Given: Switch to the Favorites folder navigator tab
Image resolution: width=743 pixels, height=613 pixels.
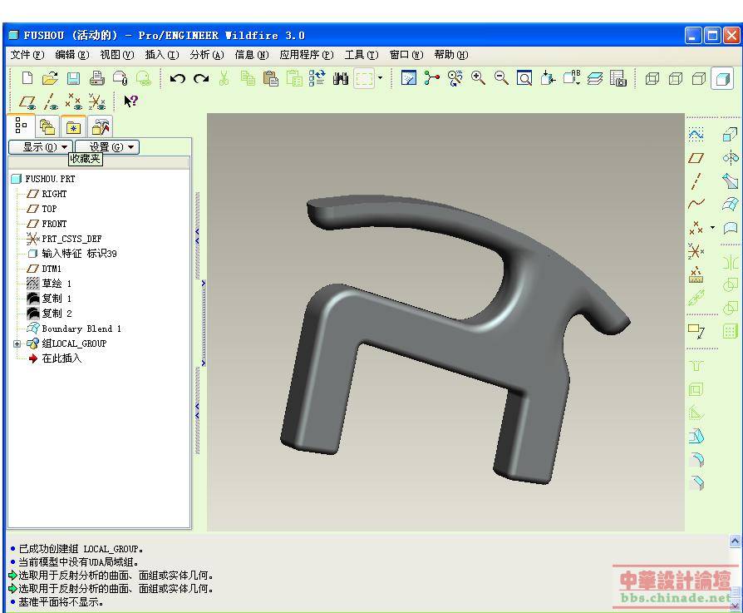Looking at the screenshot, I should click(74, 127).
